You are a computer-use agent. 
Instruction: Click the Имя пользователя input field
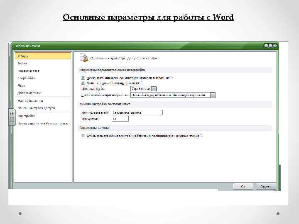point(137,112)
